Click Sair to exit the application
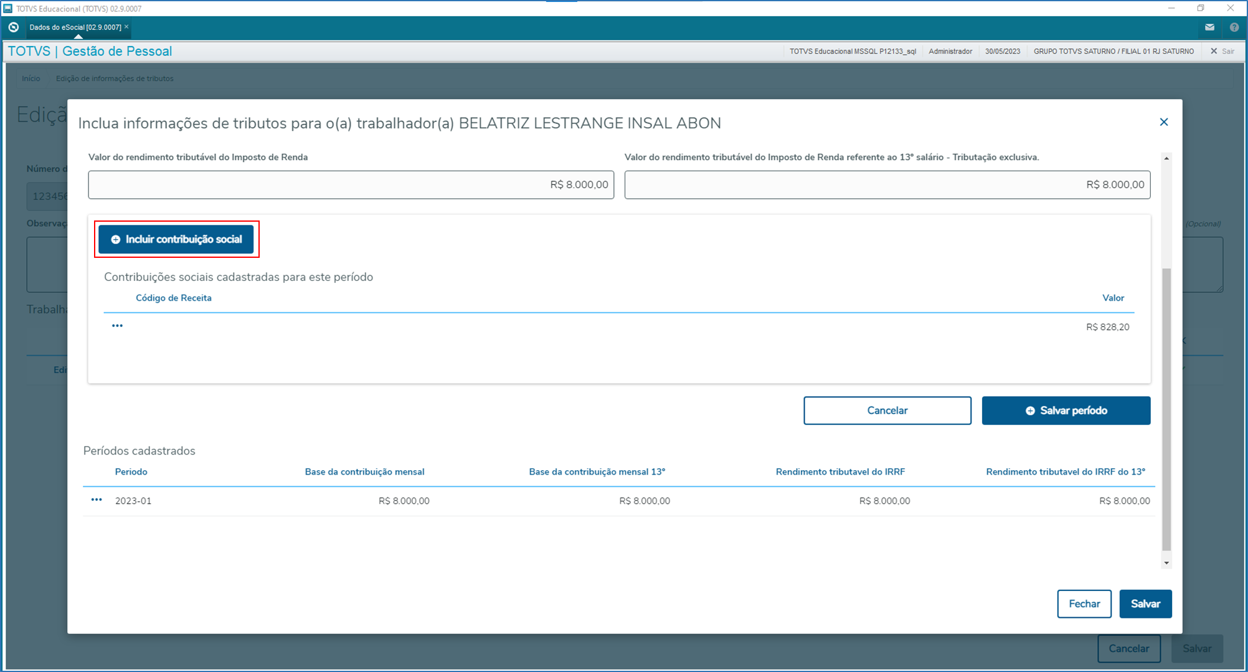Image resolution: width=1248 pixels, height=672 pixels. click(1222, 51)
